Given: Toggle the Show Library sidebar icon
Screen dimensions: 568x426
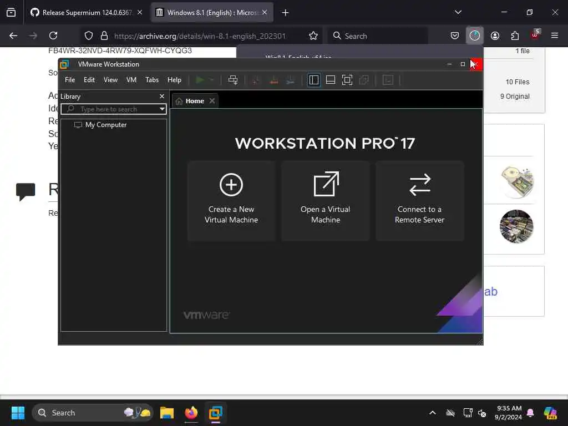Looking at the screenshot, I should tap(314, 80).
